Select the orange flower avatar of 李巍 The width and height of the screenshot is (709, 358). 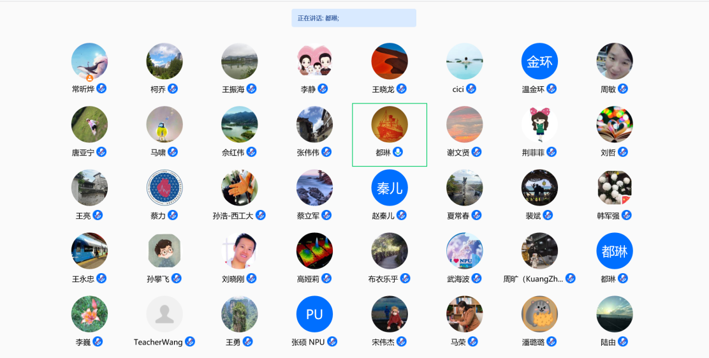tap(89, 314)
